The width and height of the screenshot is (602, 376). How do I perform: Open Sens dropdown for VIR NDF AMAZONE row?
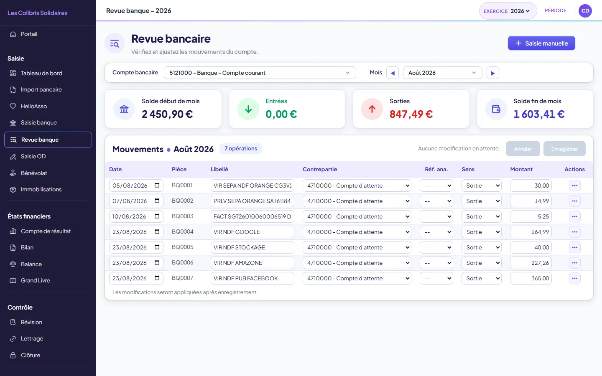click(482, 263)
